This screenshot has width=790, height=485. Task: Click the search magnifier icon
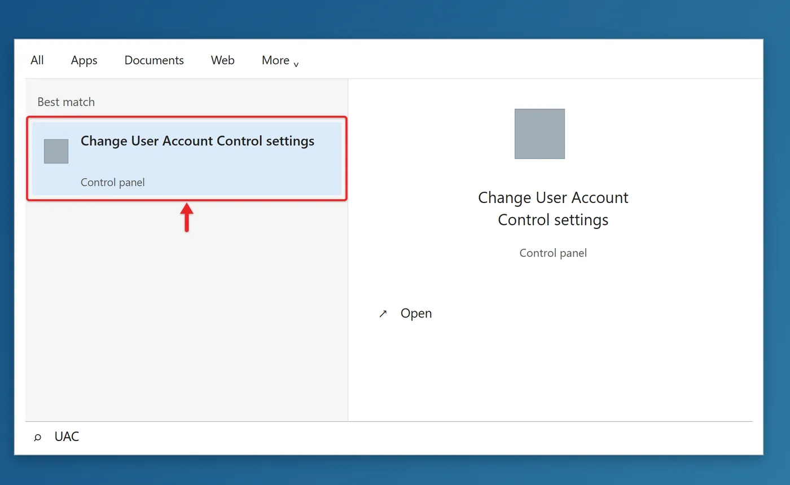[x=38, y=437]
